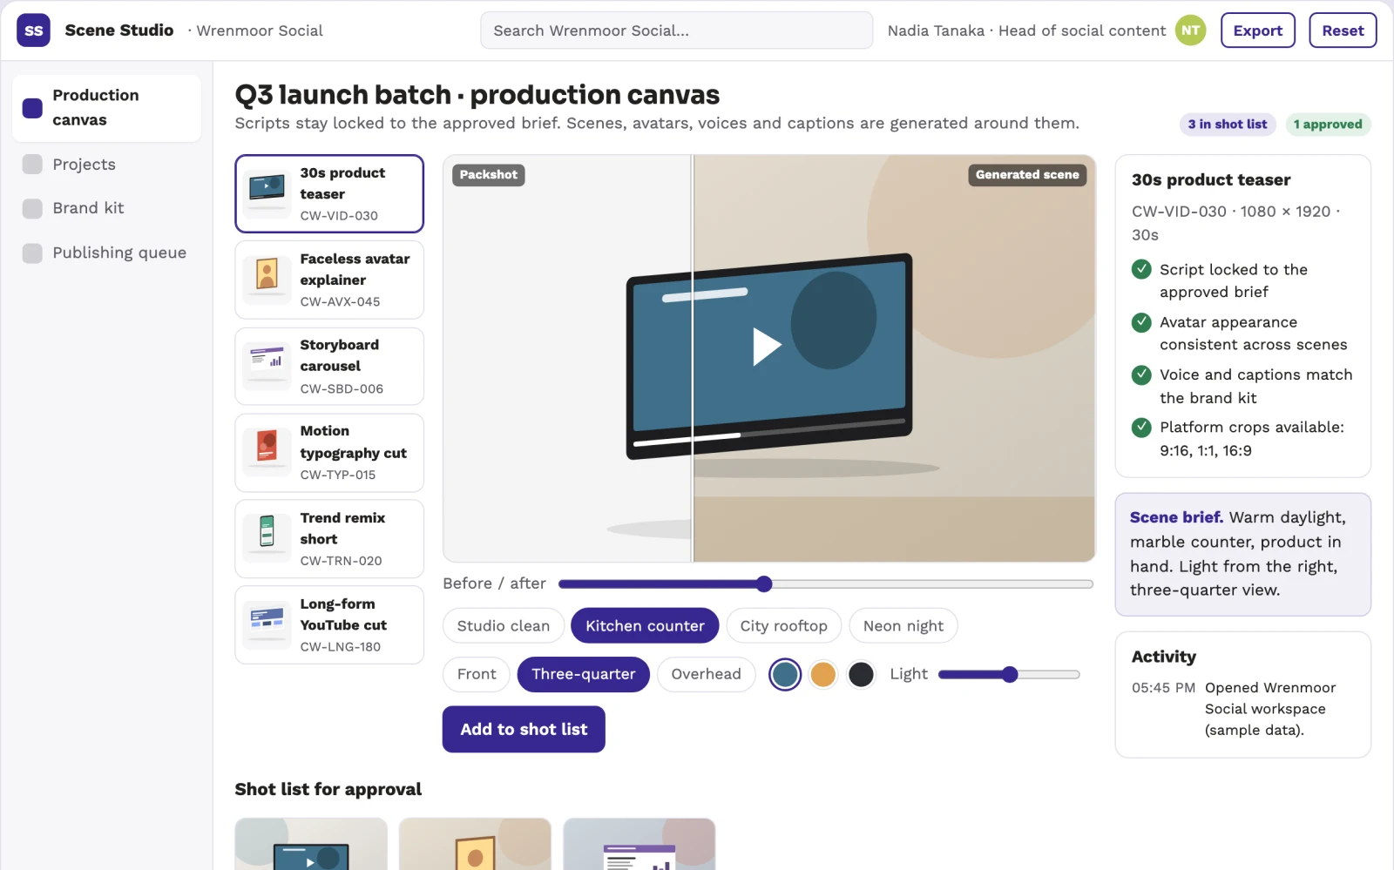This screenshot has height=870, width=1394.
Task: Choose the City rooftop scene
Action: point(783,625)
